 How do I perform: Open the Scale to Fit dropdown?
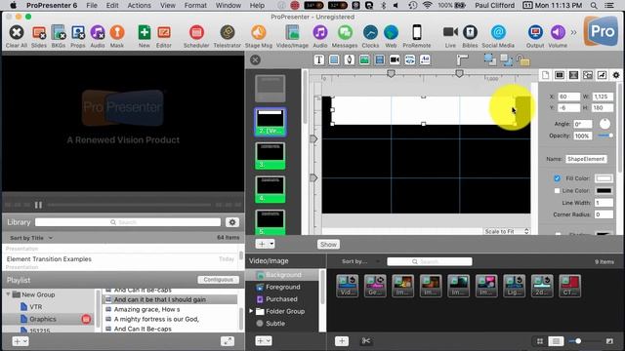pyautogui.click(x=506, y=231)
